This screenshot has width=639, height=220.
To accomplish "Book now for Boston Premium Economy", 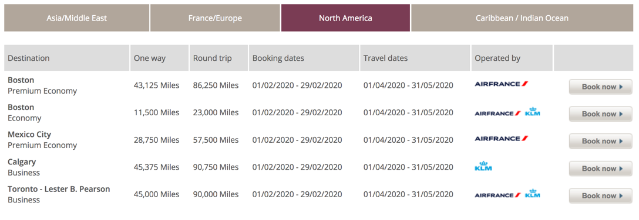I will click(x=601, y=87).
